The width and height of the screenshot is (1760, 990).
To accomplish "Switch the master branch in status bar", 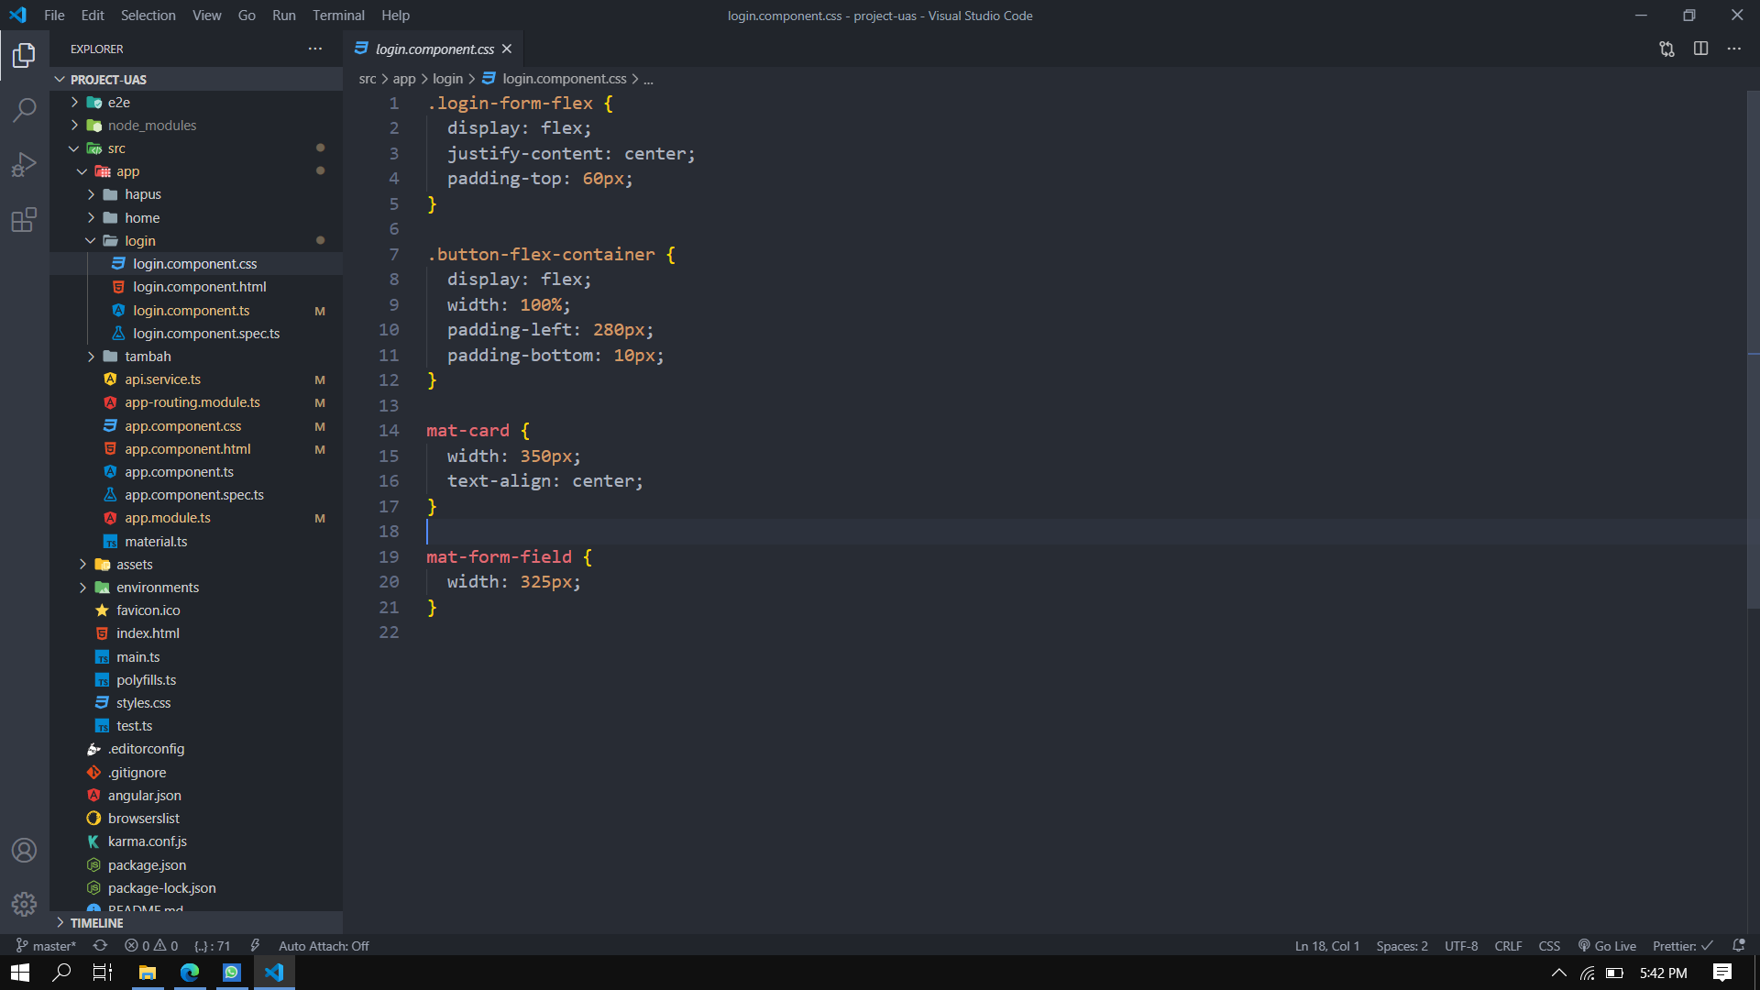I will 46,945.
